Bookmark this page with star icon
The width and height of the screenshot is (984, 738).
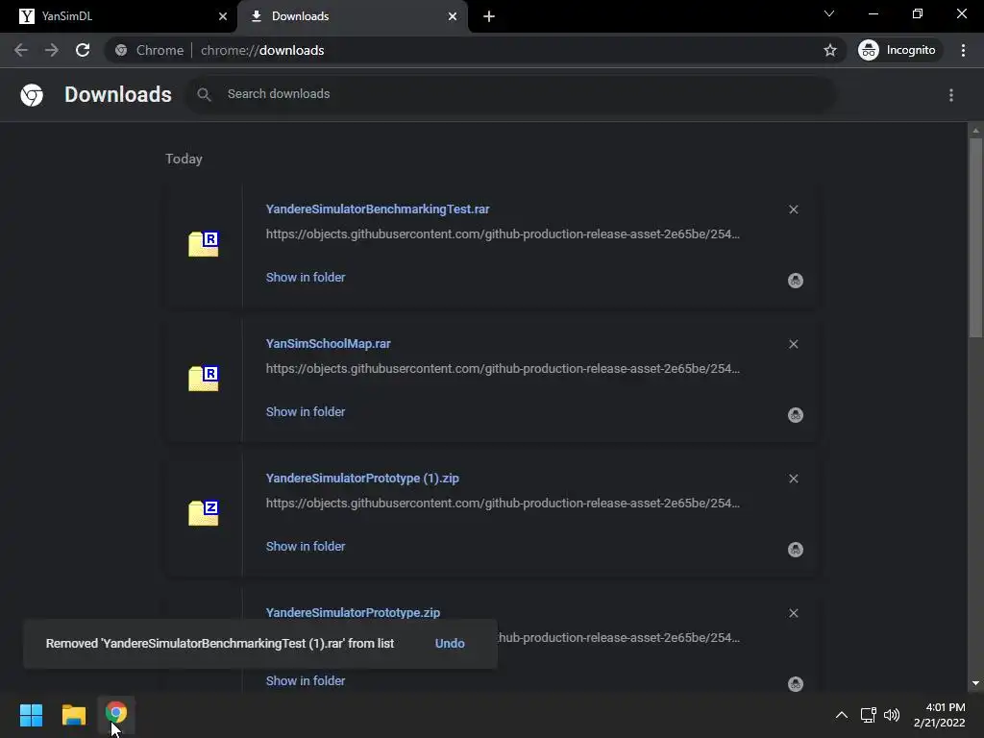(829, 50)
